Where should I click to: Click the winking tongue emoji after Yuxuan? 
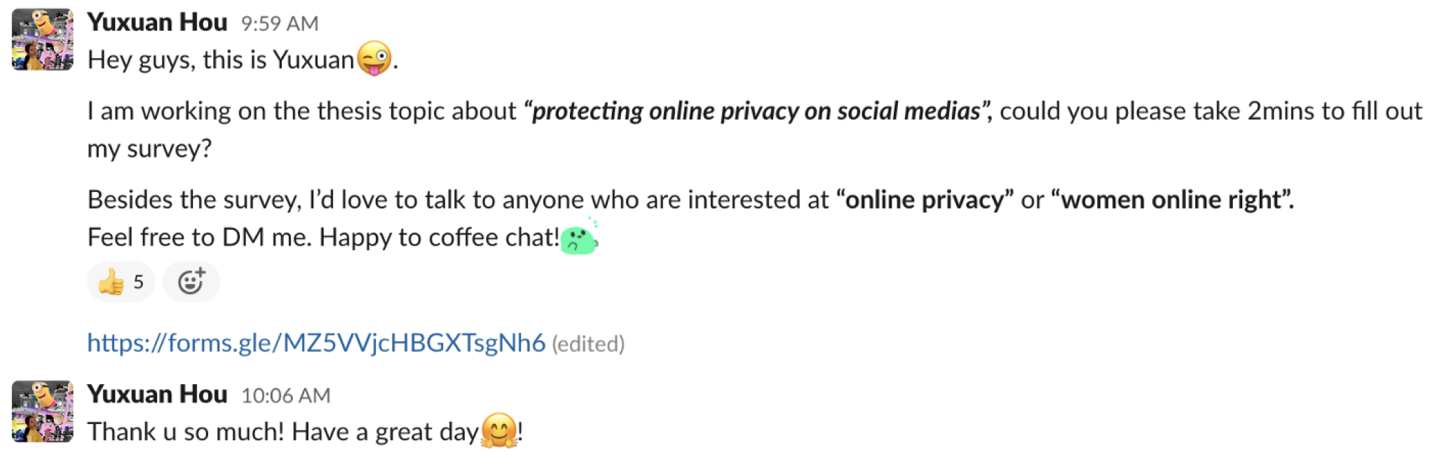coord(374,59)
